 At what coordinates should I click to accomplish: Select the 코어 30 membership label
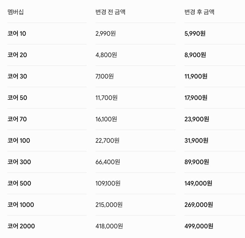point(17,76)
